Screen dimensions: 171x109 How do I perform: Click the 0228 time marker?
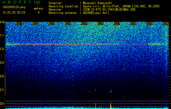[133, 23]
